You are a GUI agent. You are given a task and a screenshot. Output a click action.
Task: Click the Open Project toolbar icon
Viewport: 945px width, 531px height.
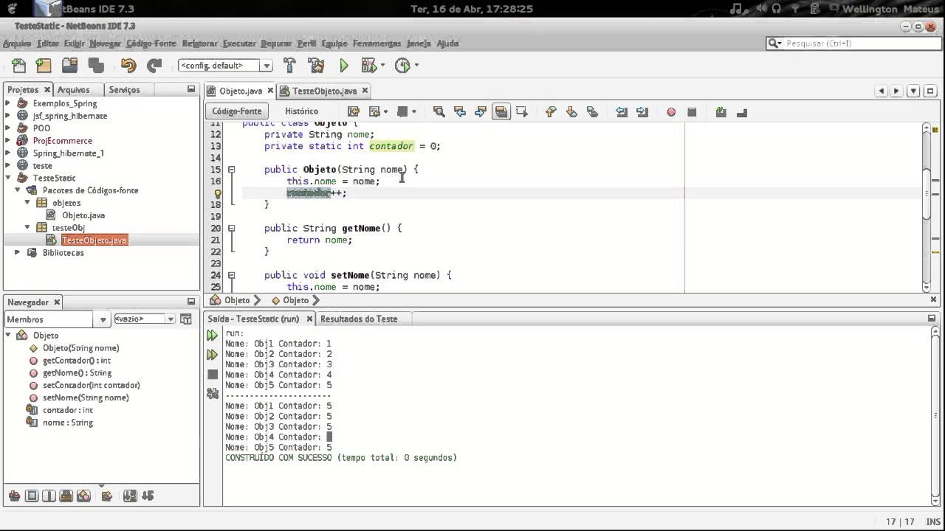(69, 66)
